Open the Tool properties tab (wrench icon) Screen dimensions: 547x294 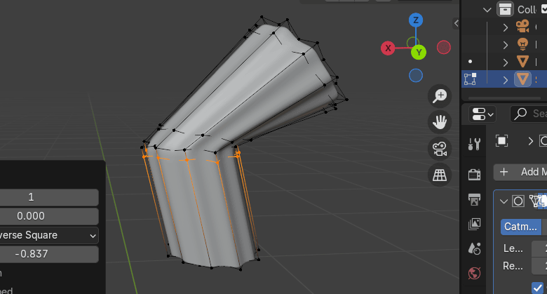[x=475, y=144]
